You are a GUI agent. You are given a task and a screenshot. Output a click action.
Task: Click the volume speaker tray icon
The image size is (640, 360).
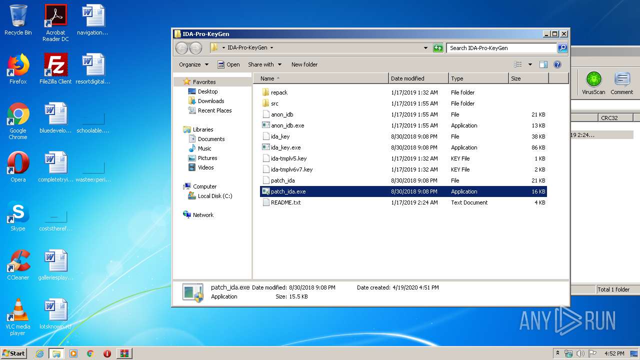[580, 353]
